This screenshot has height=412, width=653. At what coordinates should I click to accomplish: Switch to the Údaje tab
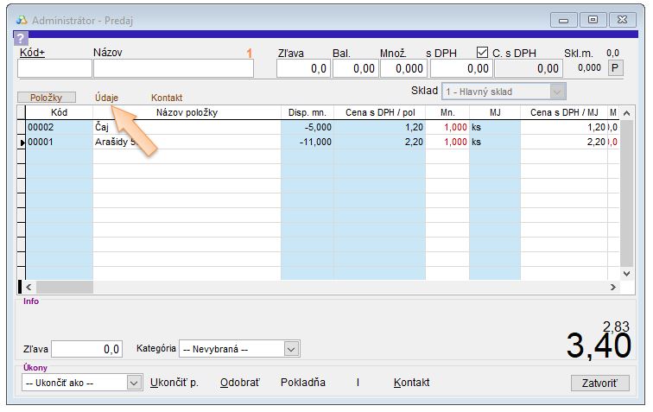pos(106,98)
